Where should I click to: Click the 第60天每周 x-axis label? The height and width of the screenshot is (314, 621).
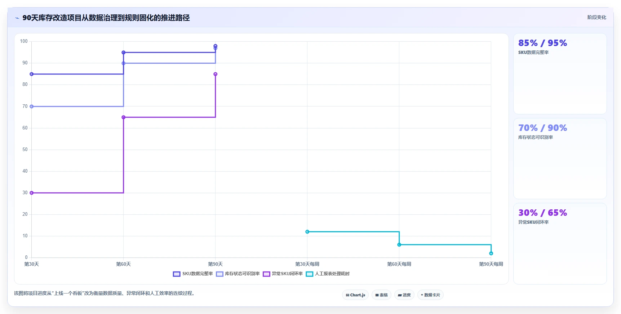pos(399,264)
